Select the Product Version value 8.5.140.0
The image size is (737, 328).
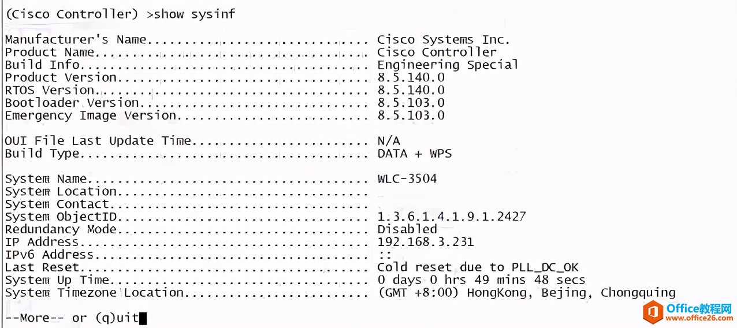[411, 77]
